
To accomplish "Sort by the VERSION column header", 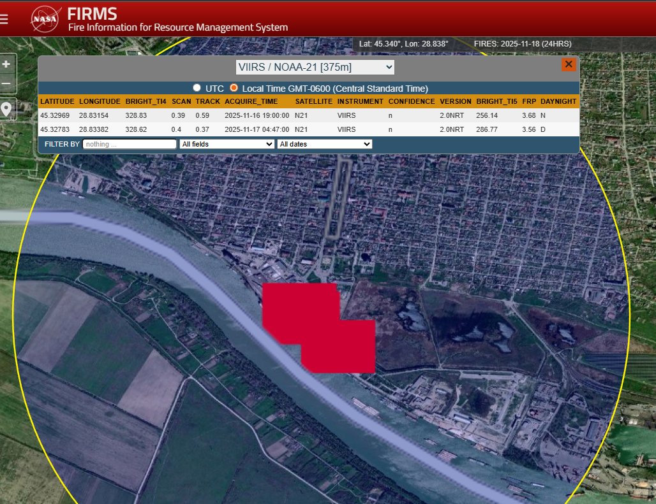I will [x=456, y=101].
